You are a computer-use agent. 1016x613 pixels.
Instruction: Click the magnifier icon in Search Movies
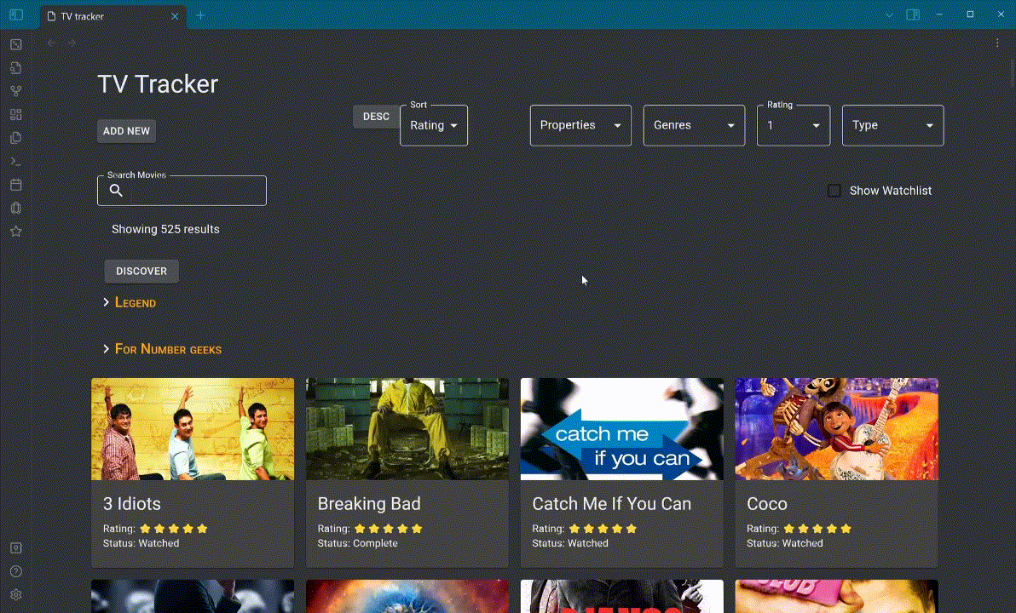[116, 191]
